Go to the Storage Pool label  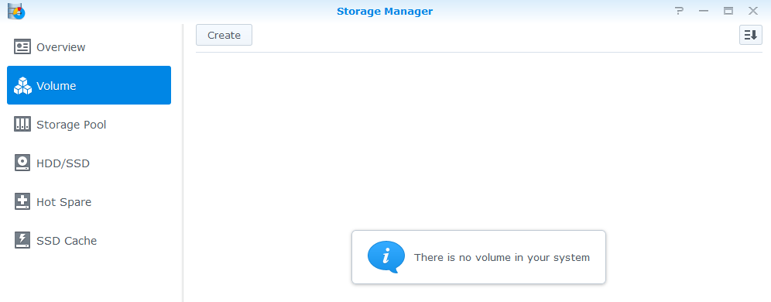[71, 125]
